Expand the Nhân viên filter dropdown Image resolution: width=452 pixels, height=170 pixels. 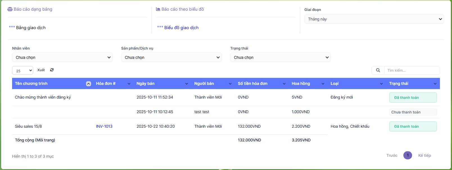coord(62,57)
